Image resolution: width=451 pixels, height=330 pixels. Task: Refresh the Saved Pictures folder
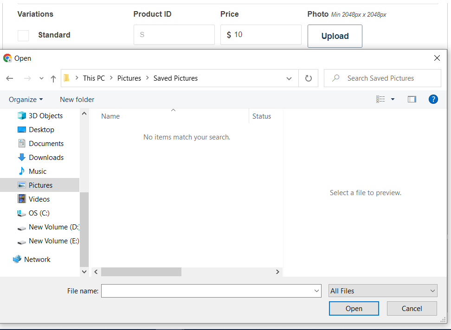[x=308, y=78]
